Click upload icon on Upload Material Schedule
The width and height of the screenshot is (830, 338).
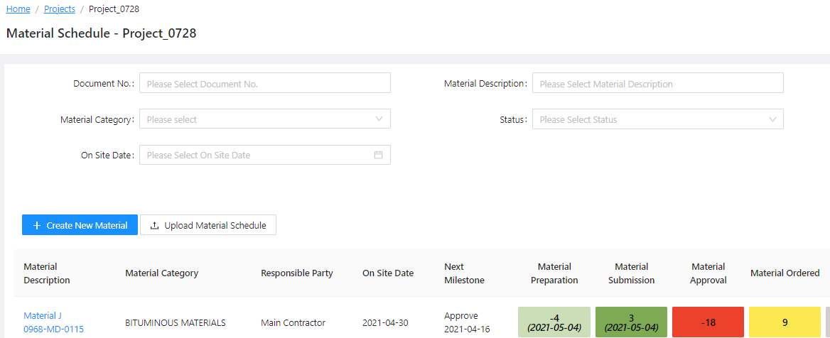155,225
